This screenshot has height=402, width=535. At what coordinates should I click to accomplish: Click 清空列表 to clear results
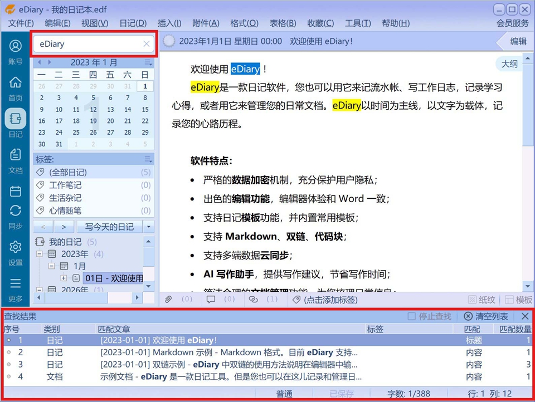[486, 316]
